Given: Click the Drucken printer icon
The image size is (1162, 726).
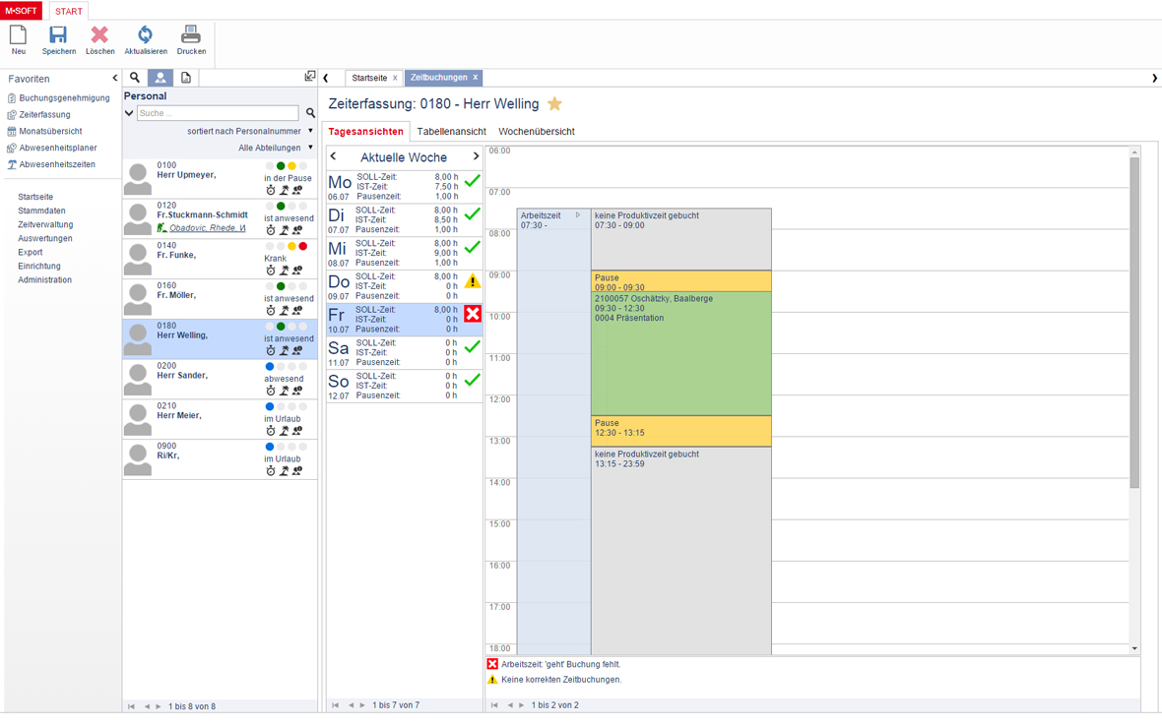Looking at the screenshot, I should [191, 35].
